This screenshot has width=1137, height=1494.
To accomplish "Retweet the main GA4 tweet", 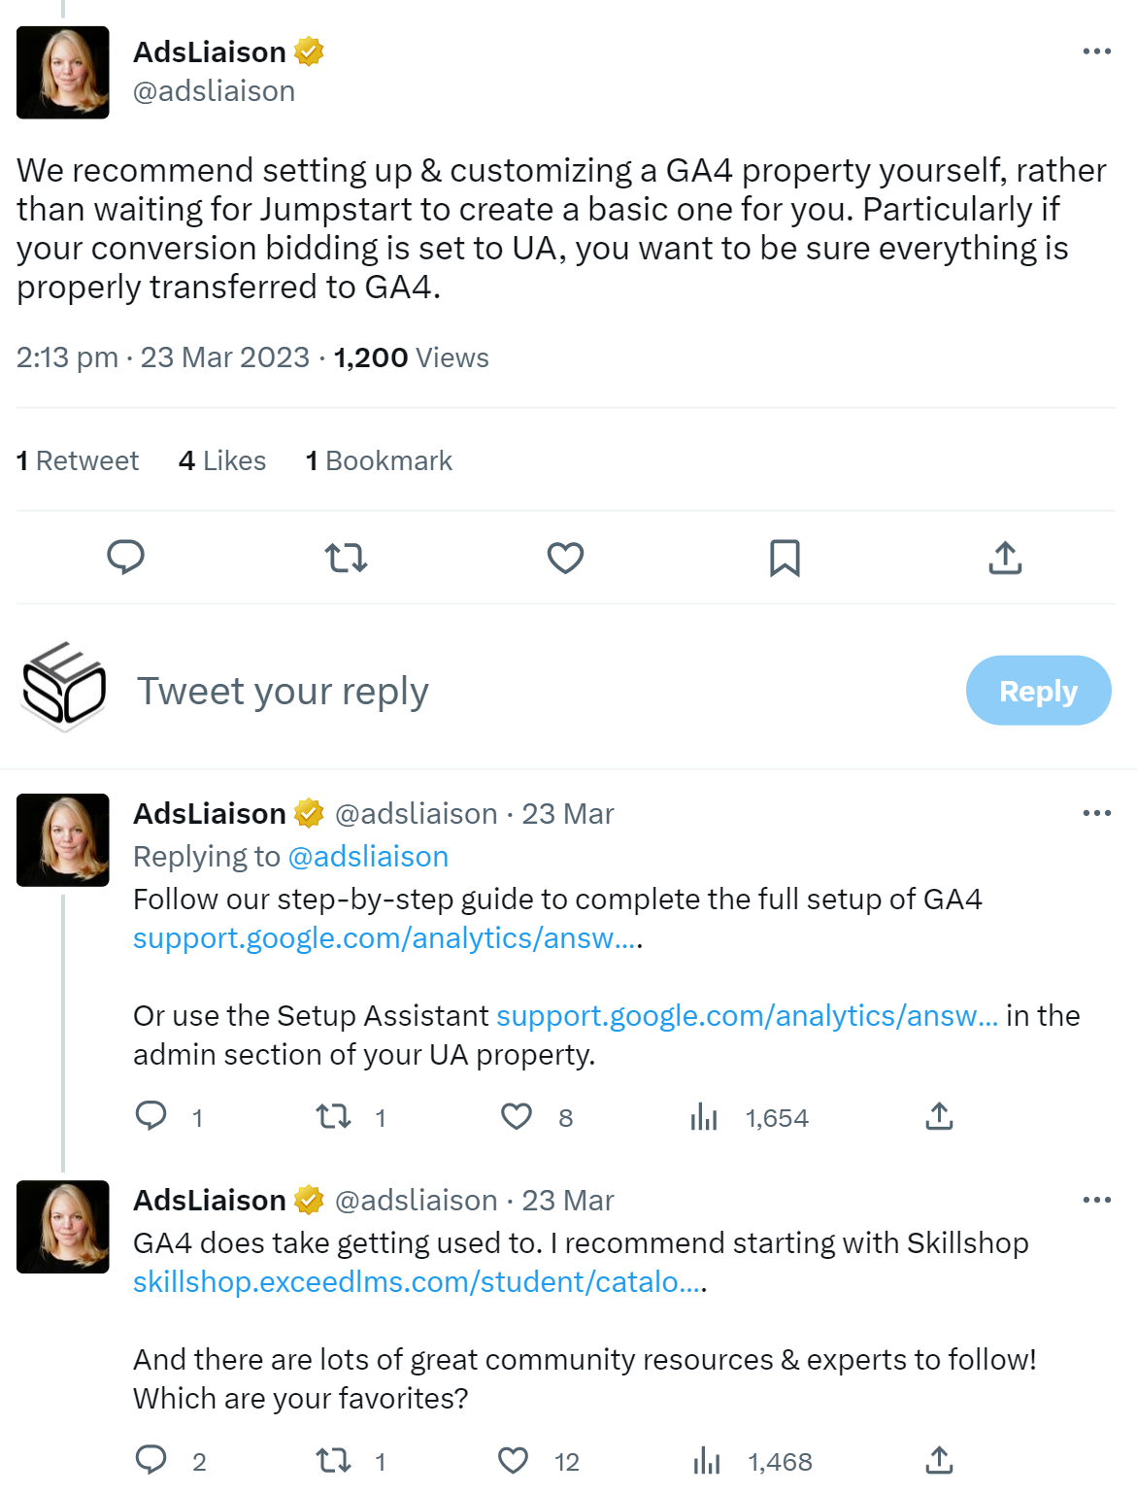I will click(346, 558).
